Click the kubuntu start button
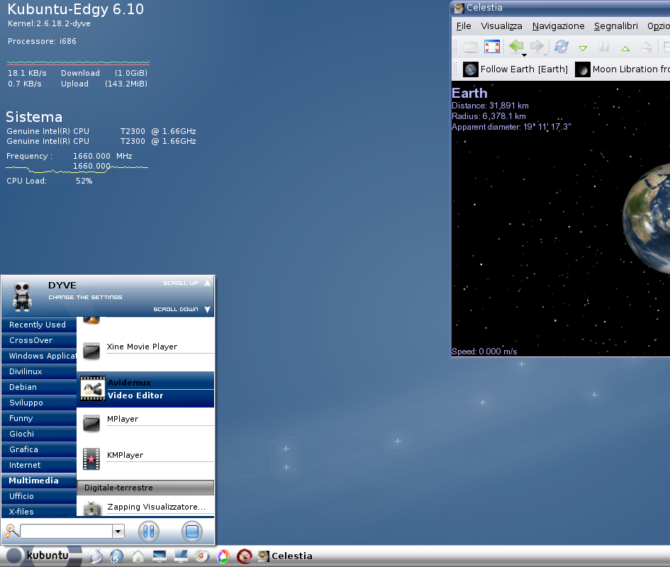This screenshot has width=670, height=567. click(41, 556)
